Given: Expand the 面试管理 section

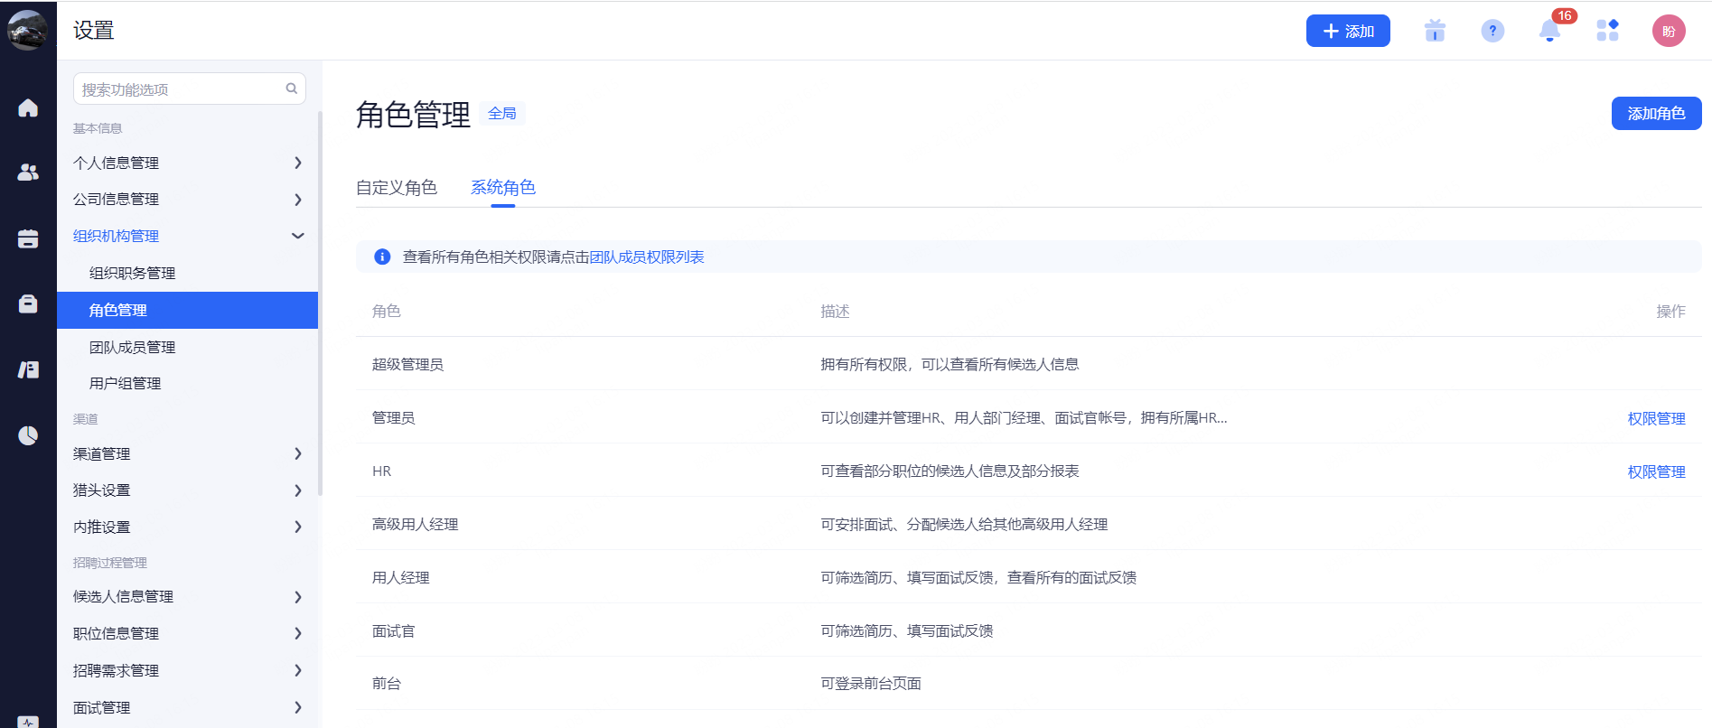Looking at the screenshot, I should (x=187, y=707).
